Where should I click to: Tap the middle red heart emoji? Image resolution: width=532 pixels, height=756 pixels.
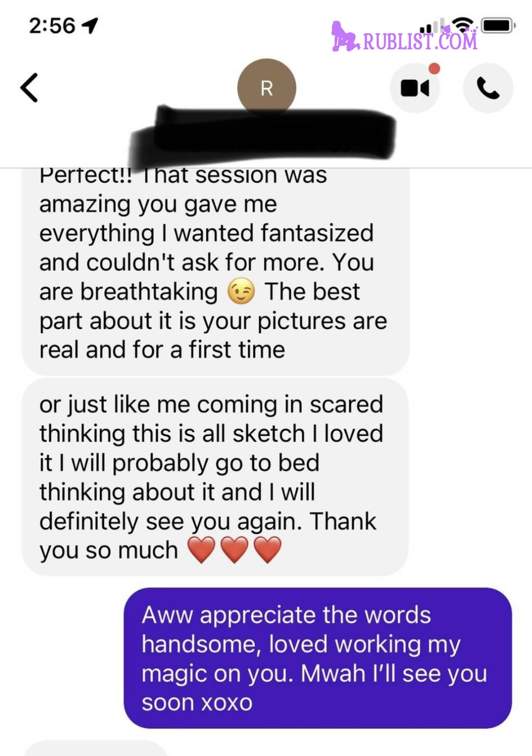tap(234, 550)
